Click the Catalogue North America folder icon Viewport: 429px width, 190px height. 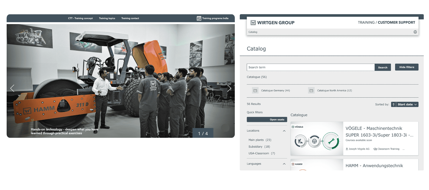tap(311, 90)
